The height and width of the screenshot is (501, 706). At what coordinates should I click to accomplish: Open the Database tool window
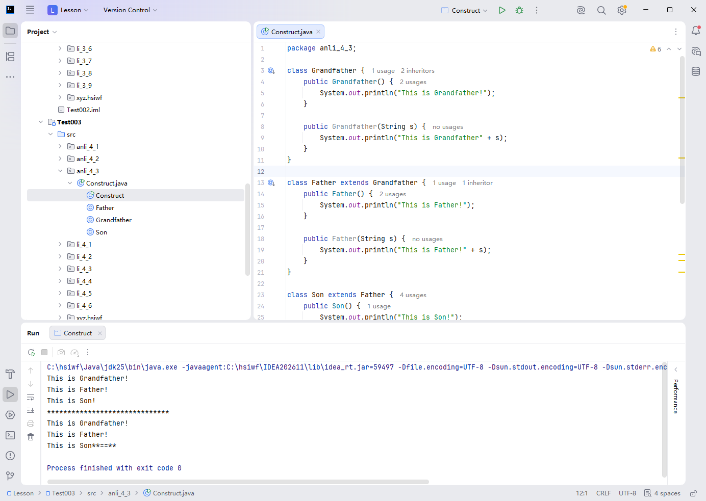pyautogui.click(x=696, y=71)
